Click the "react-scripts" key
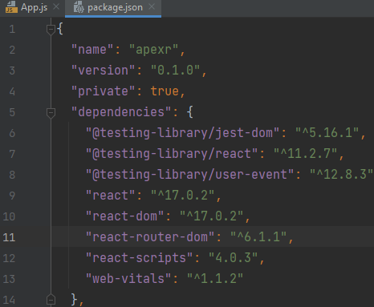This screenshot has height=307, width=374. pos(139,258)
